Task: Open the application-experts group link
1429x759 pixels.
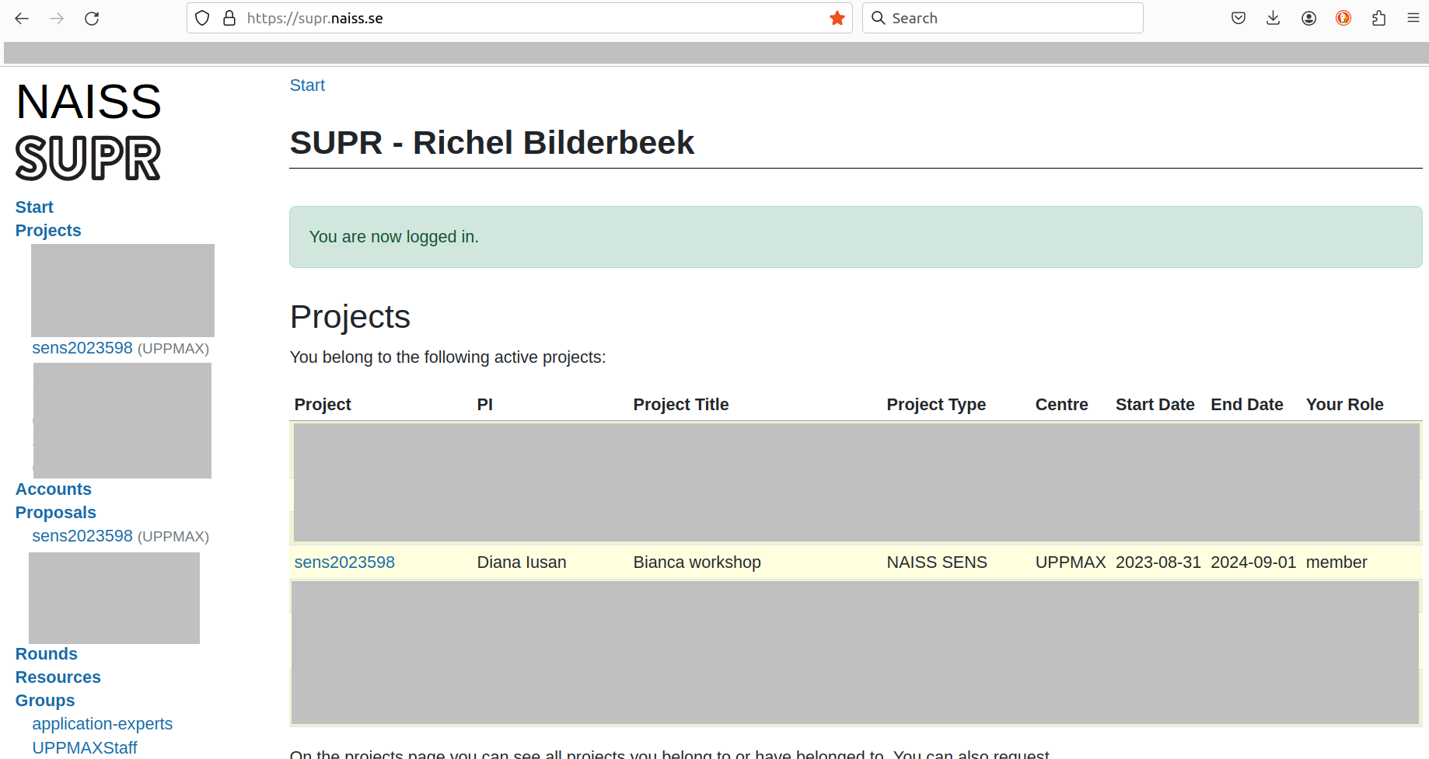Action: pyautogui.click(x=103, y=724)
